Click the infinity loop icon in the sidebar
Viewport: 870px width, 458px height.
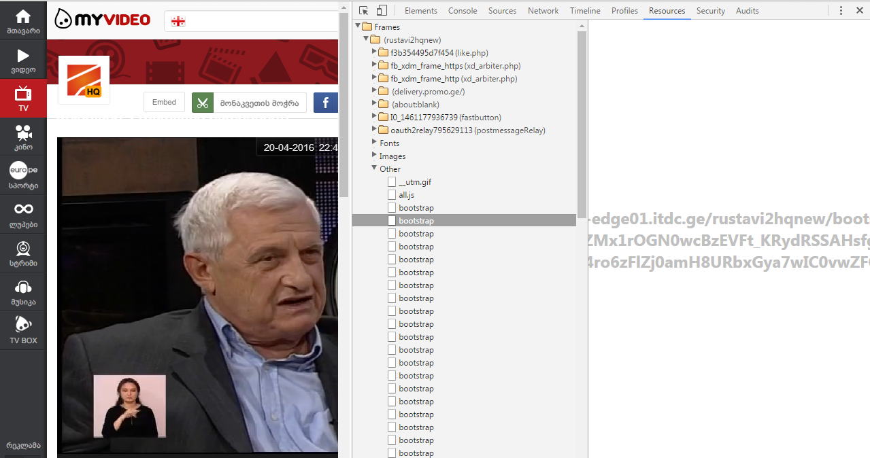coord(23,209)
